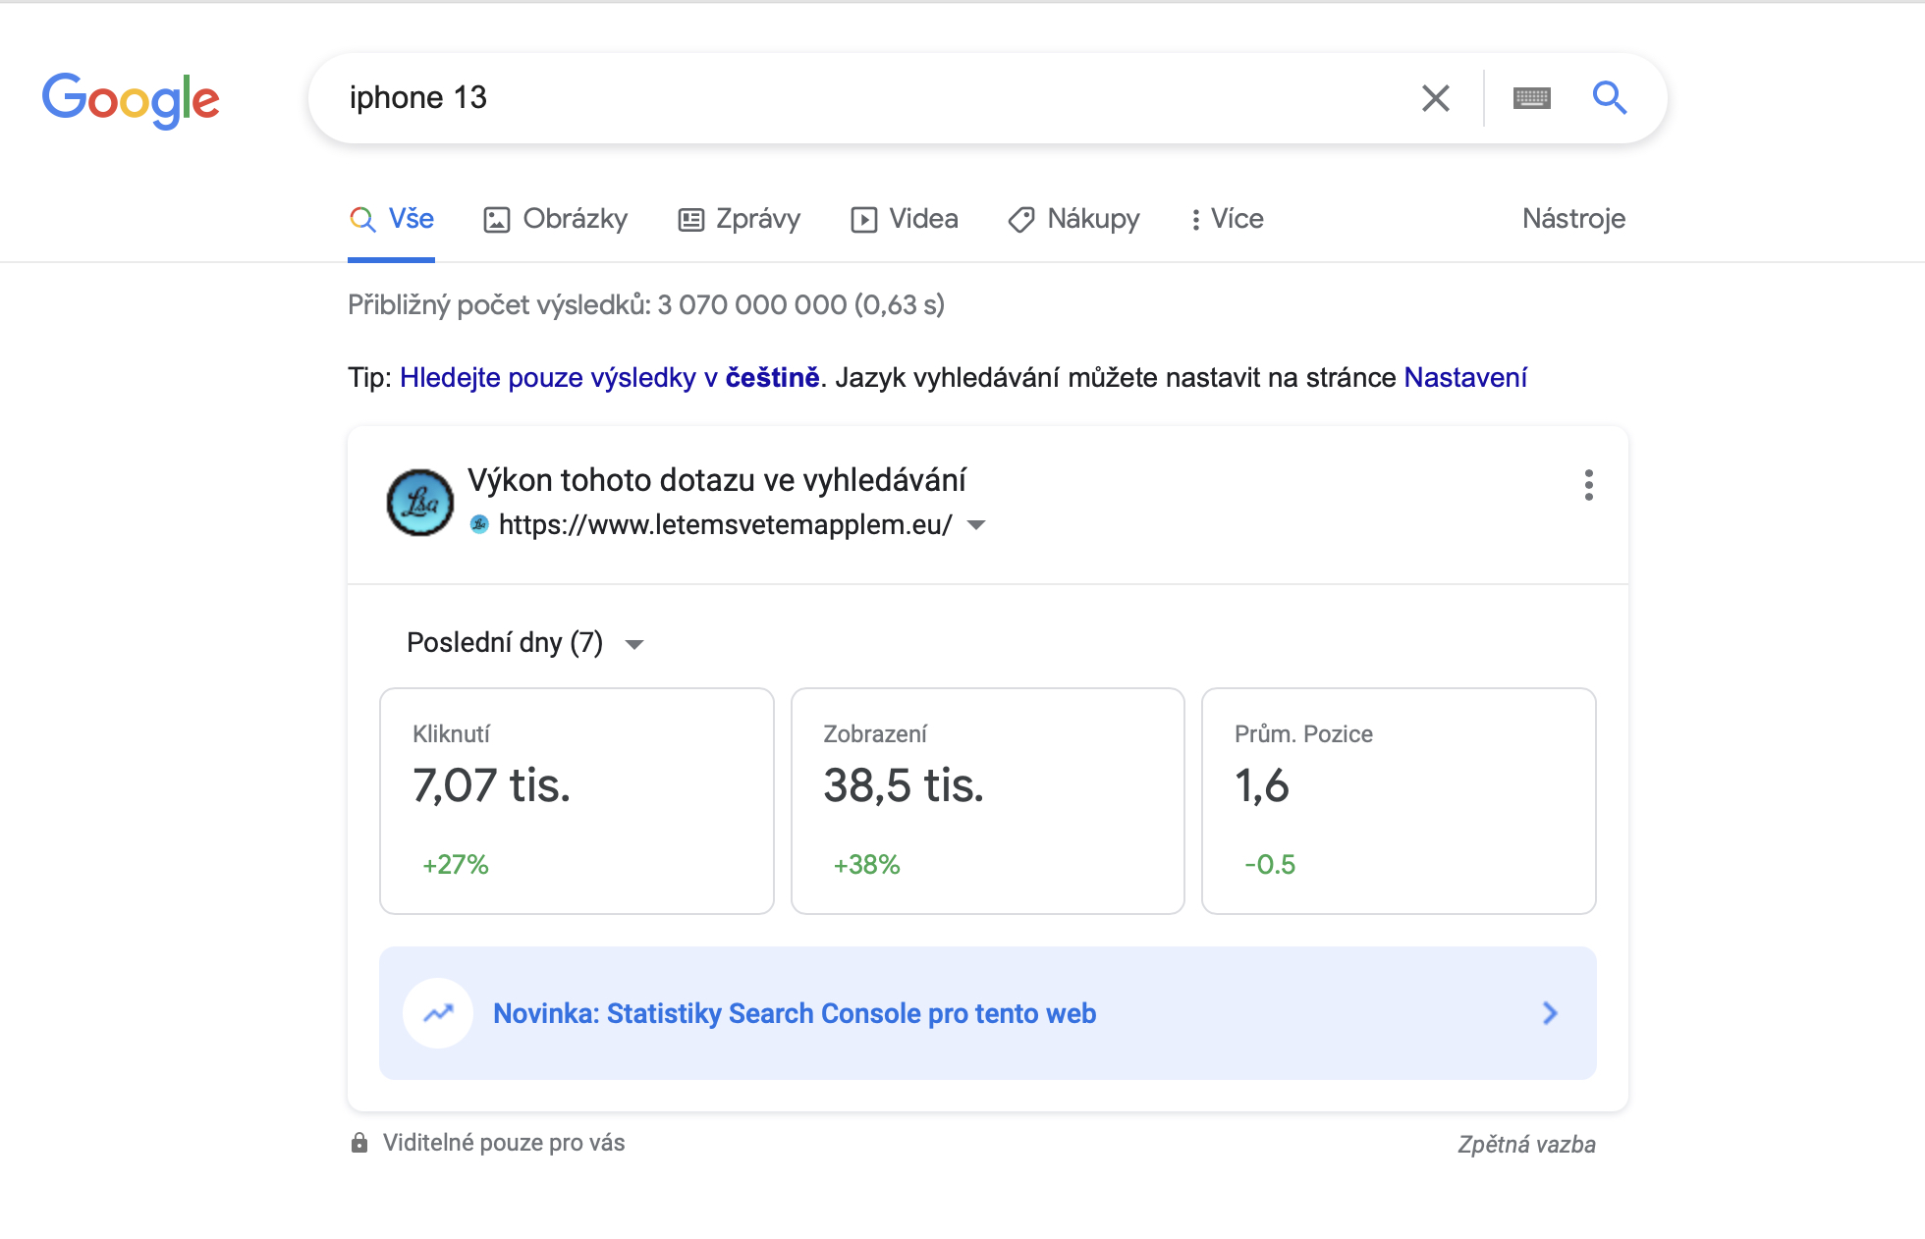Screen dimensions: 1925x1239
Task: Switch to the Zprávy tab
Action: pos(740,219)
